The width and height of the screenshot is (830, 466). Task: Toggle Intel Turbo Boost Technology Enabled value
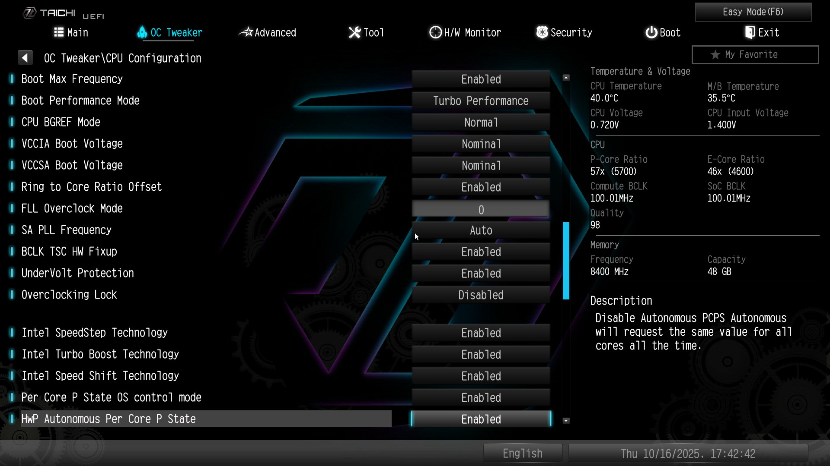click(x=481, y=355)
